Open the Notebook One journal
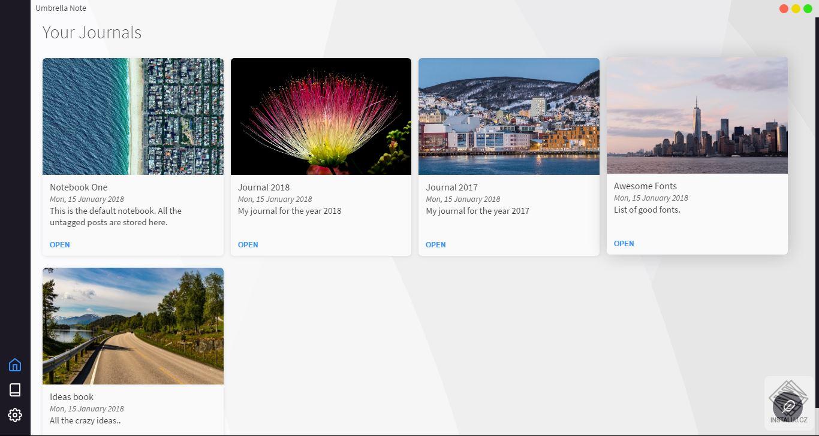 click(x=60, y=244)
